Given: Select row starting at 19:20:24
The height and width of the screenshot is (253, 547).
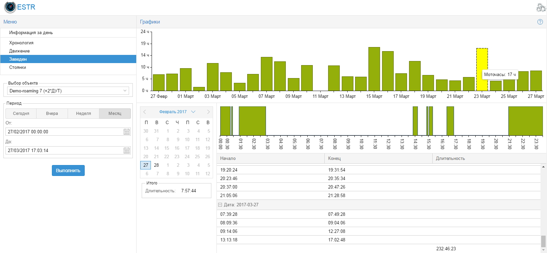Looking at the screenshot, I should tap(379, 170).
